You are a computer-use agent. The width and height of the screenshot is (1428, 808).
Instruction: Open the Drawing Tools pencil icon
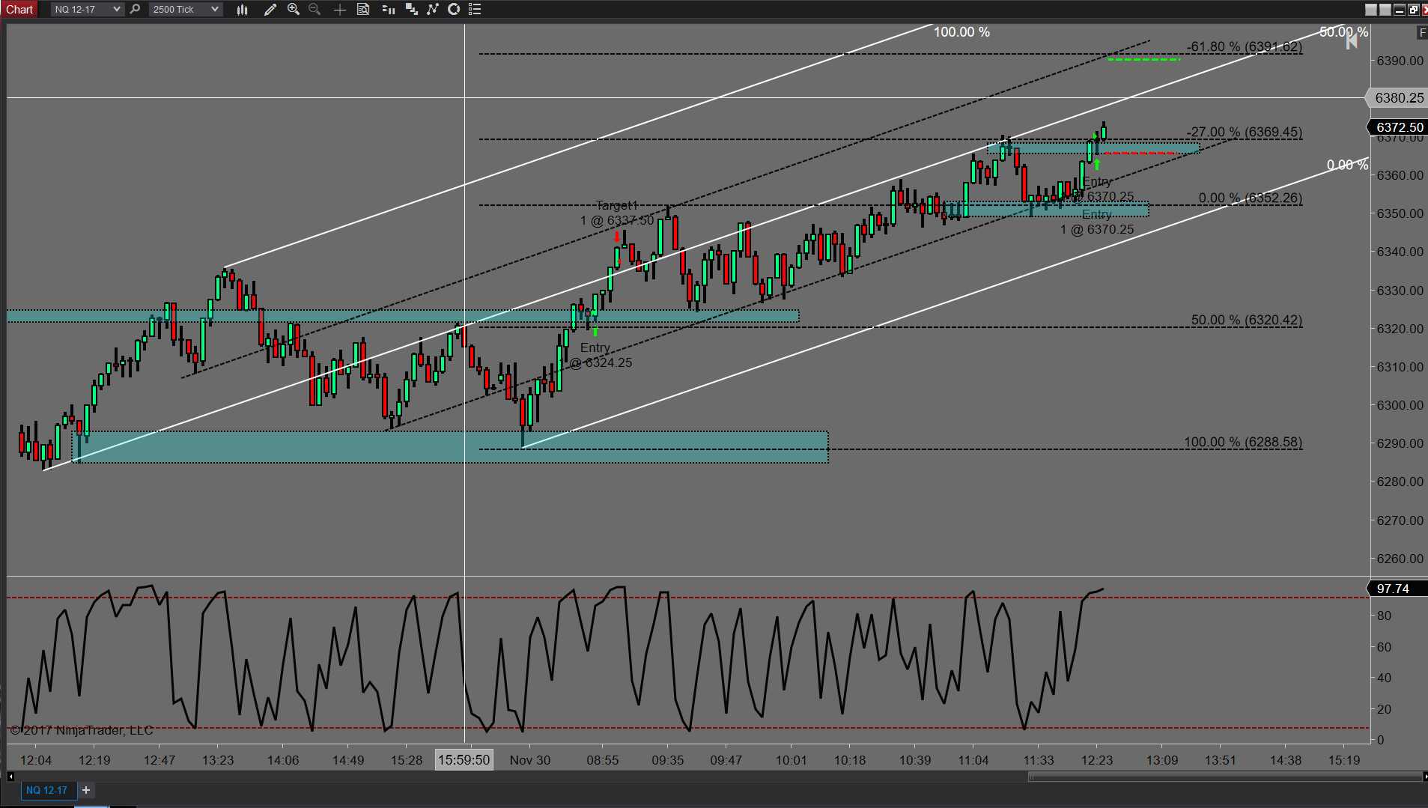pos(270,9)
